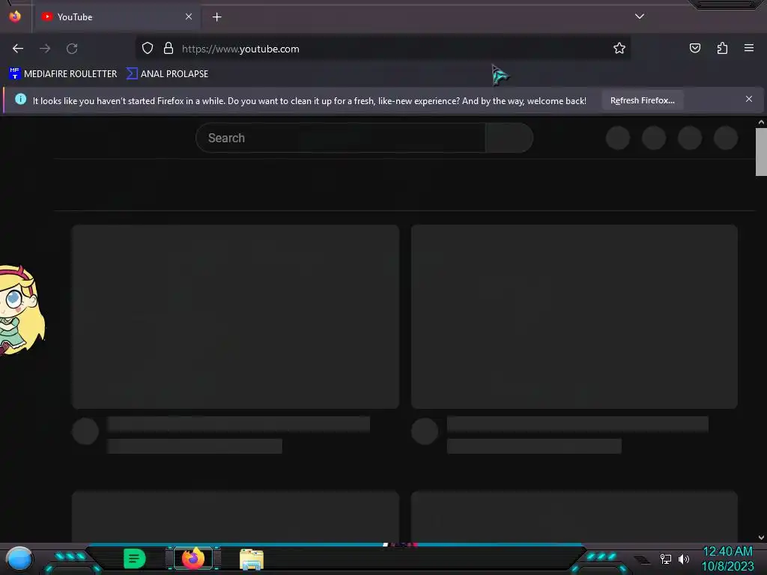Screen dimensions: 767x575
Task: Click the scrollbar up arrow
Action: pos(761,122)
